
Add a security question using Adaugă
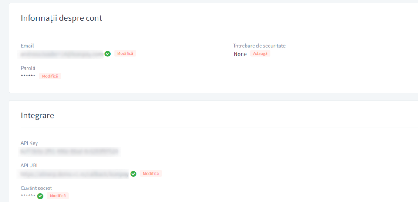260,53
